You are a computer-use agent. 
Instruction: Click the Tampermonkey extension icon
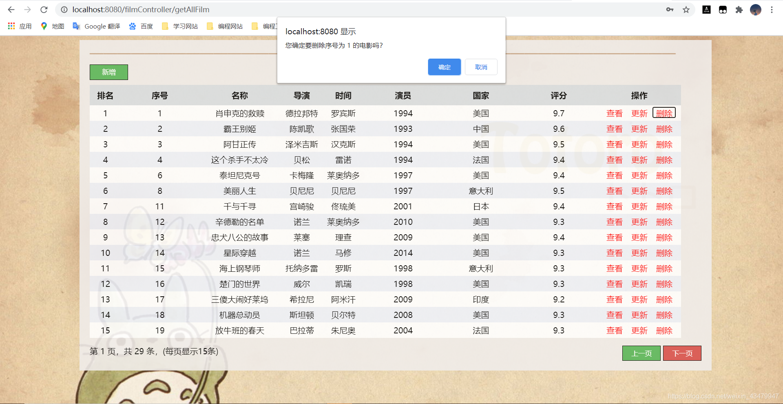(x=723, y=10)
